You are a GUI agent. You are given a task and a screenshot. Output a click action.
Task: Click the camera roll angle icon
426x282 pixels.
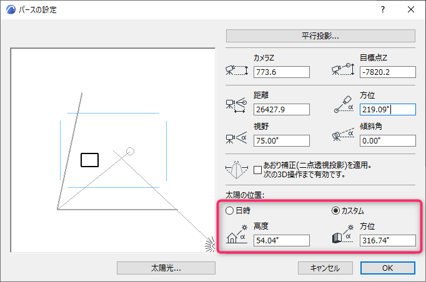click(x=343, y=135)
